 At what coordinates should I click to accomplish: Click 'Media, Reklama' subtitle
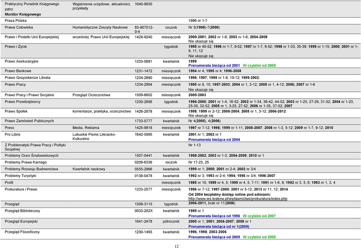tap(86, 128)
